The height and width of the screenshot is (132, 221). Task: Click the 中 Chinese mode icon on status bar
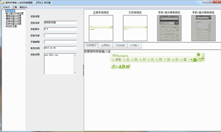[x=113, y=66]
